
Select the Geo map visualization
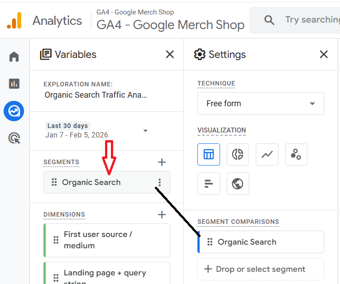pos(238,184)
